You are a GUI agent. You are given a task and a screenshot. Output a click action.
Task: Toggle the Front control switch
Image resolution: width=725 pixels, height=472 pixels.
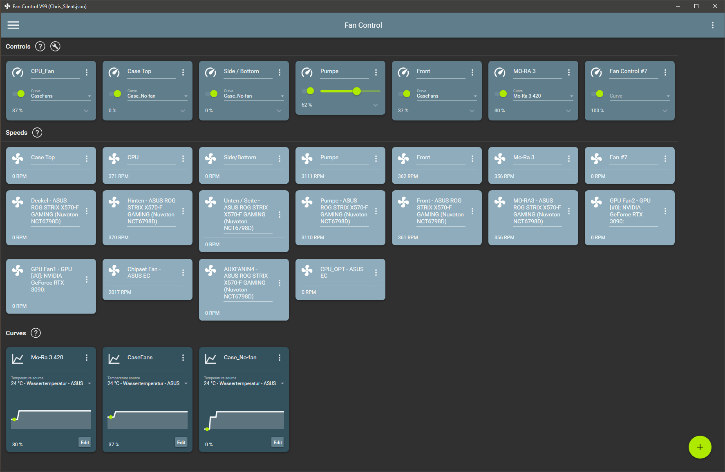coord(404,94)
